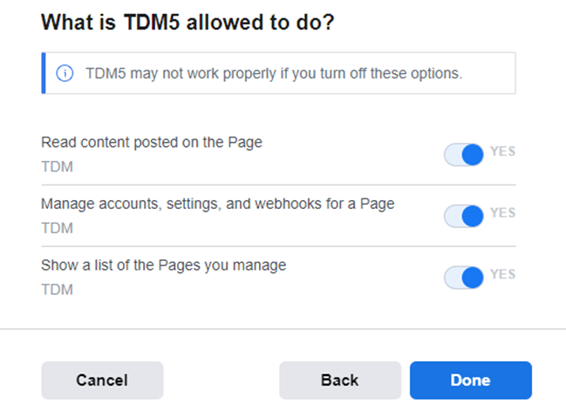
Task: Confirm permissions with the Done button
Action: pos(470,380)
